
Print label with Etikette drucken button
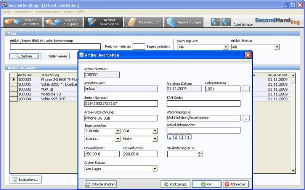pyautogui.click(x=101, y=184)
